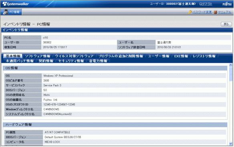Open the レジストリ情報 tab

coord(204,56)
